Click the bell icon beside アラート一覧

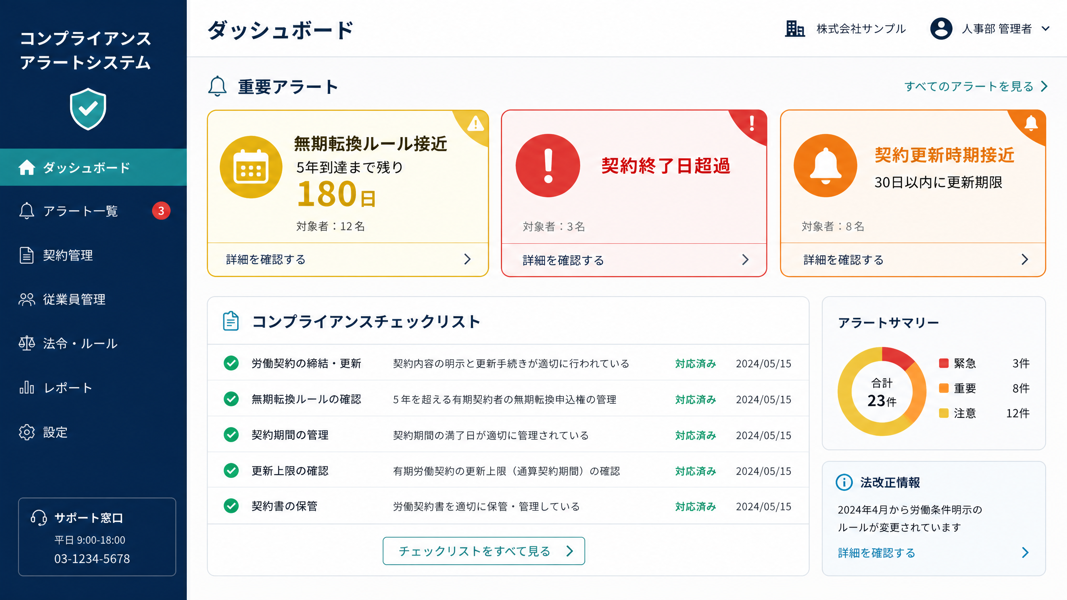tap(27, 211)
